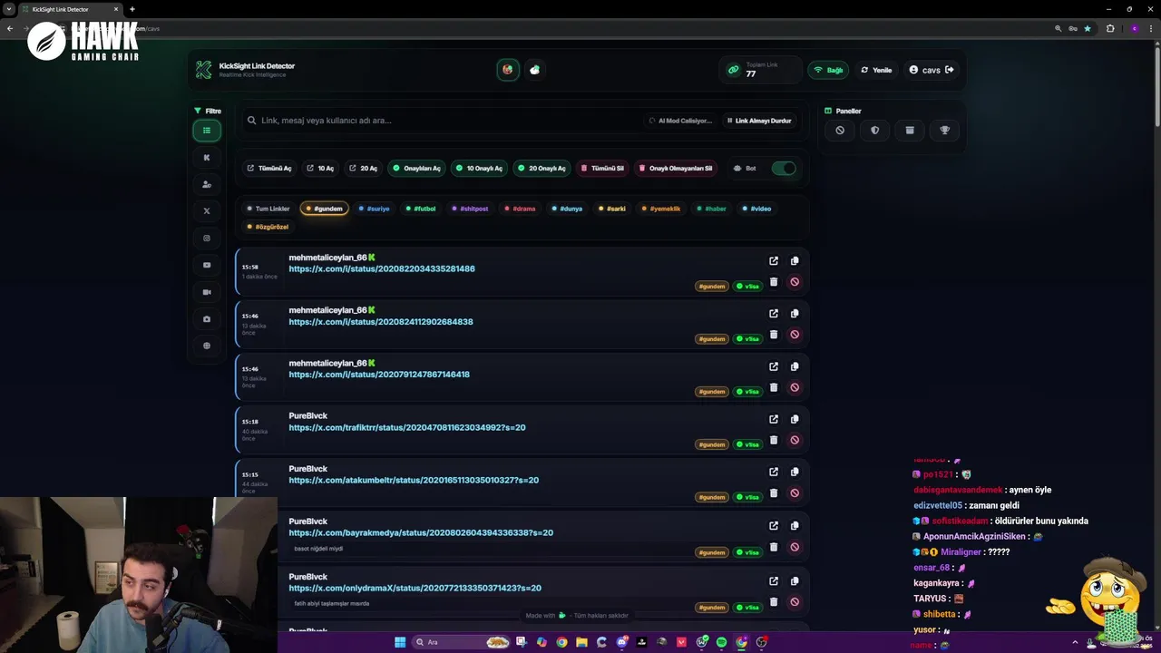The width and height of the screenshot is (1161, 653).
Task: Filter by globe web links in sidebar
Action: 207,346
